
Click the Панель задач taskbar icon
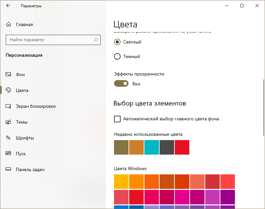coord(9,169)
